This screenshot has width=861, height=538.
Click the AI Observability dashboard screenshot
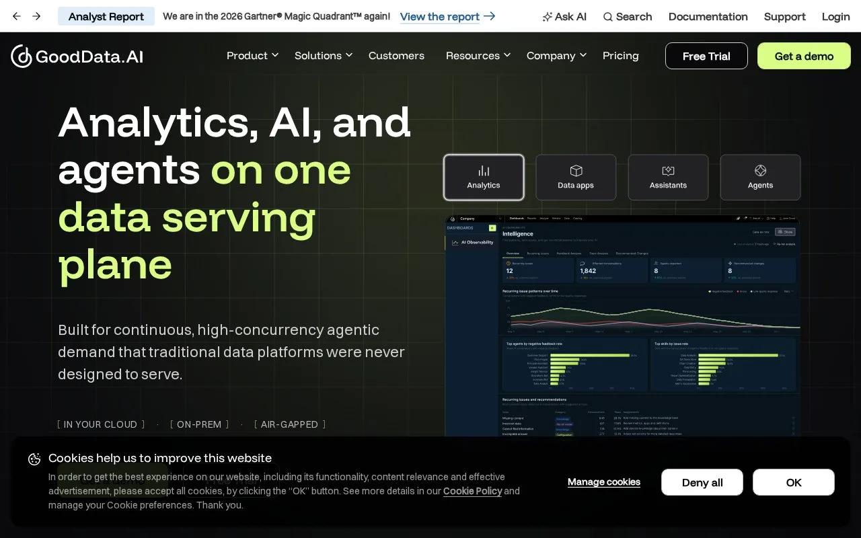(x=623, y=326)
